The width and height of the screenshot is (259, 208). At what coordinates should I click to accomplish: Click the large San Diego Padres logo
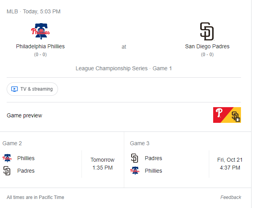pos(207,31)
